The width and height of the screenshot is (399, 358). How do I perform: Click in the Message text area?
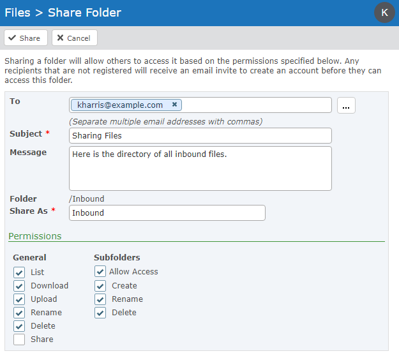coord(200,168)
